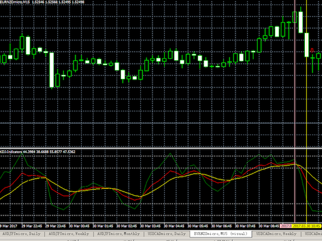This screenshot has width=322, height=241.
Task: Click the partially visible rightmost USDCAD tab
Action: pos(313,234)
